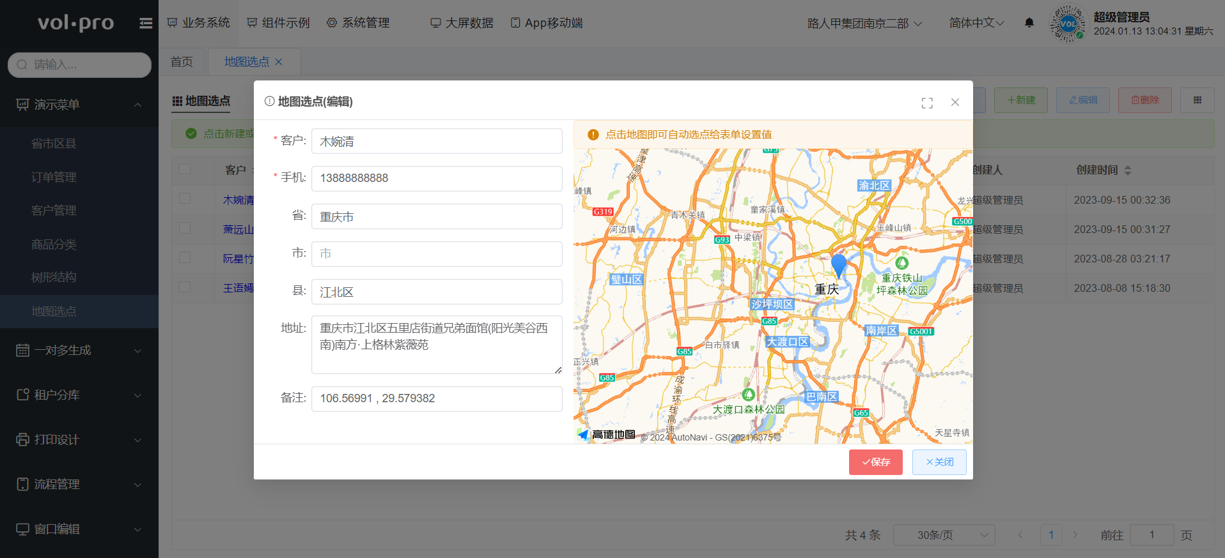Check the row checkbox for 萧远山
This screenshot has width=1225, height=558.
pyautogui.click(x=185, y=228)
